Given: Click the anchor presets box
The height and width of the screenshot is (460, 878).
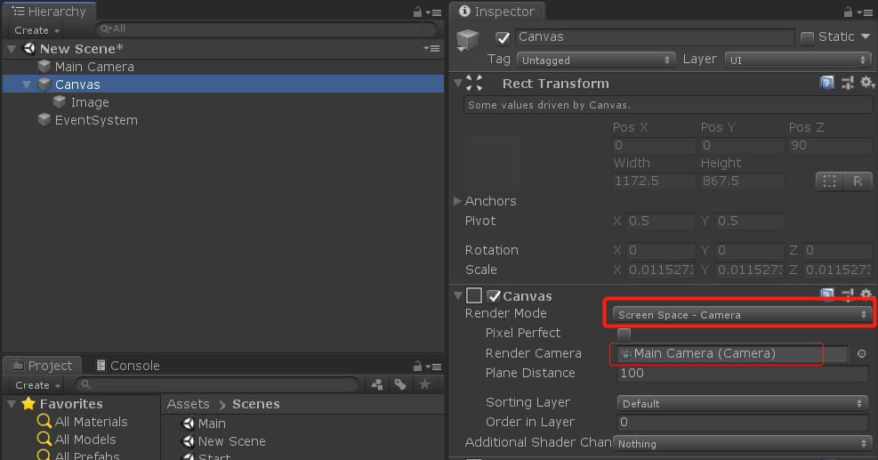Looking at the screenshot, I should point(492,163).
